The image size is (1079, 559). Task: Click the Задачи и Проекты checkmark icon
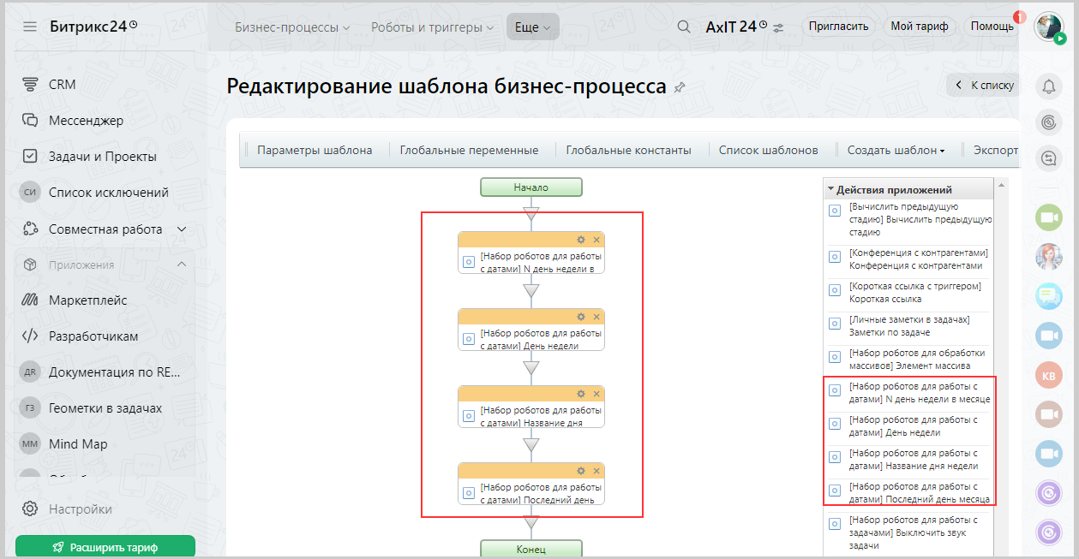point(30,157)
